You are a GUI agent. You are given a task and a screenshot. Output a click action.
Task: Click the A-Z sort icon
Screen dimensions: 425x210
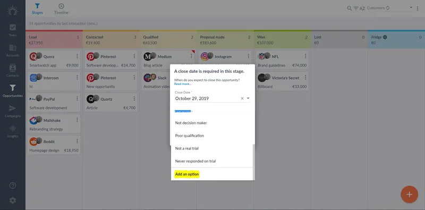point(362,9)
